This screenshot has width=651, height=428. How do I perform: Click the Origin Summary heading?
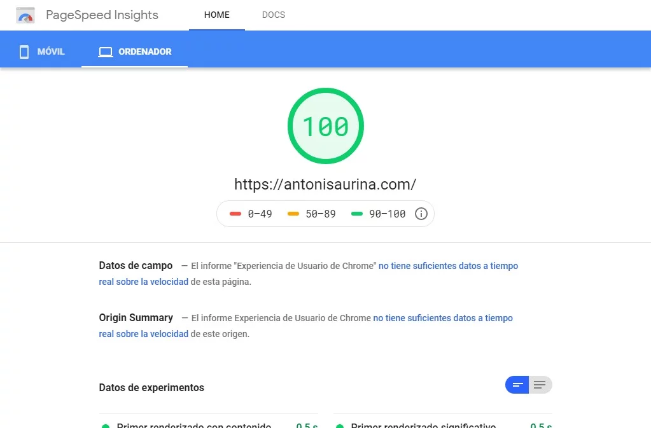(x=136, y=318)
